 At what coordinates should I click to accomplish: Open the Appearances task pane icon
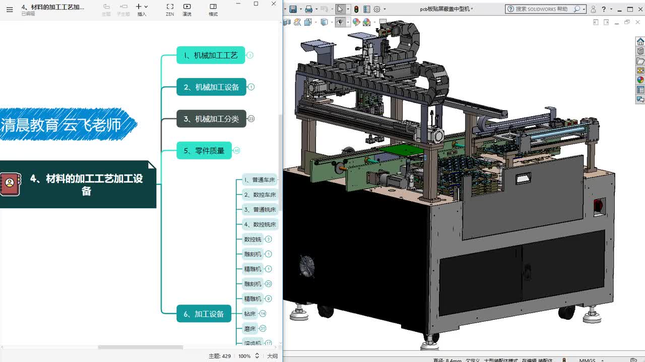[640, 80]
